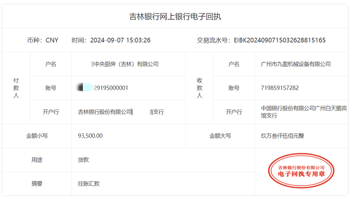Click the payee account number 719859157282

[x=279, y=88]
